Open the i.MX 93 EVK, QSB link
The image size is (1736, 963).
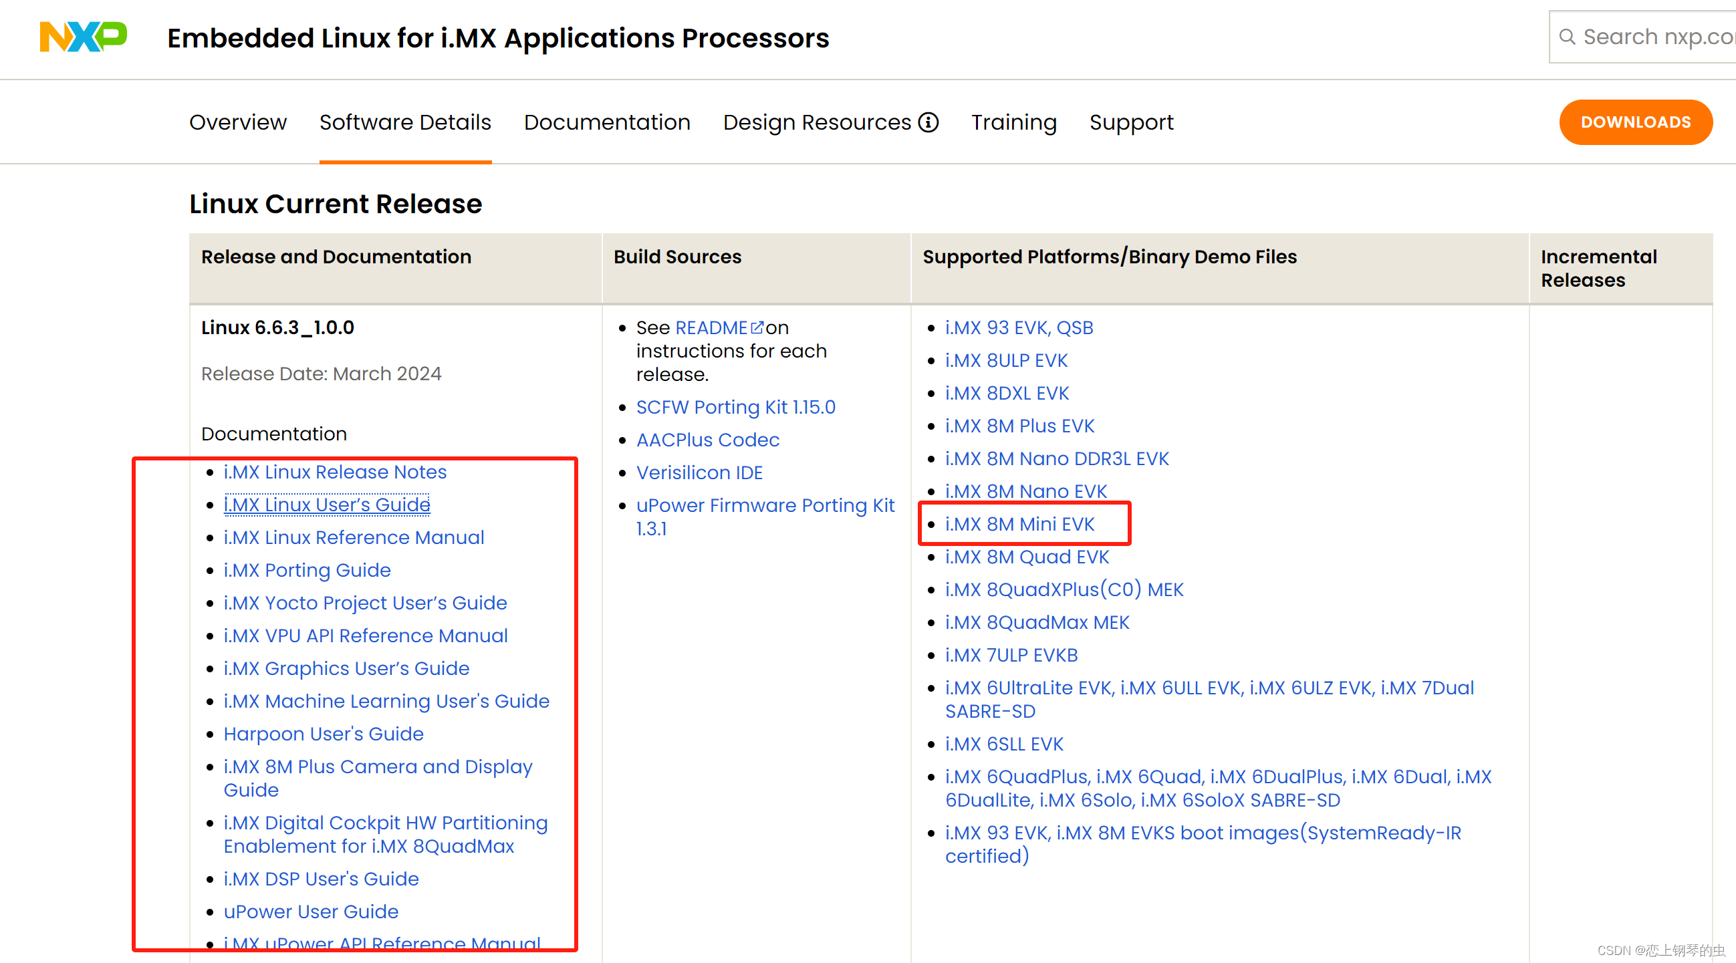[x=1019, y=327]
